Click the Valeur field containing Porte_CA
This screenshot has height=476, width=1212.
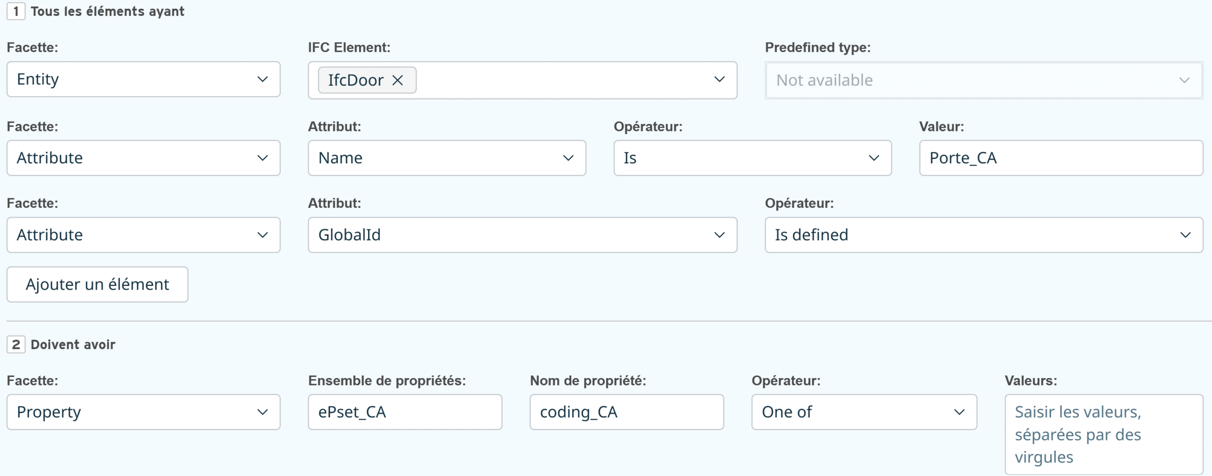pos(1060,158)
